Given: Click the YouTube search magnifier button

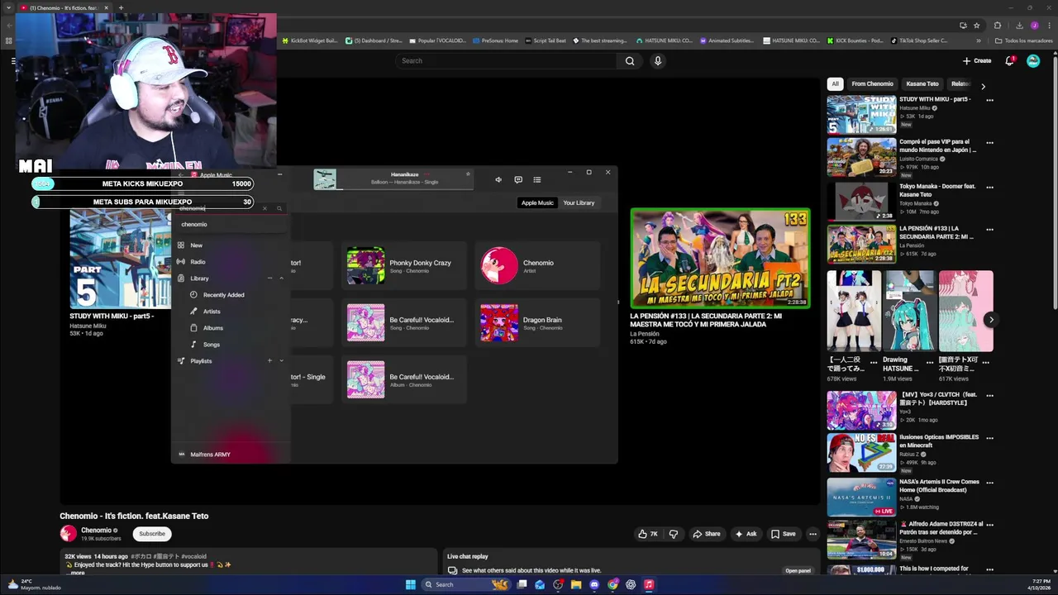Looking at the screenshot, I should coord(630,60).
